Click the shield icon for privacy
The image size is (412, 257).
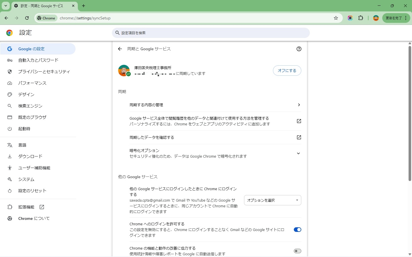[x=10, y=72]
